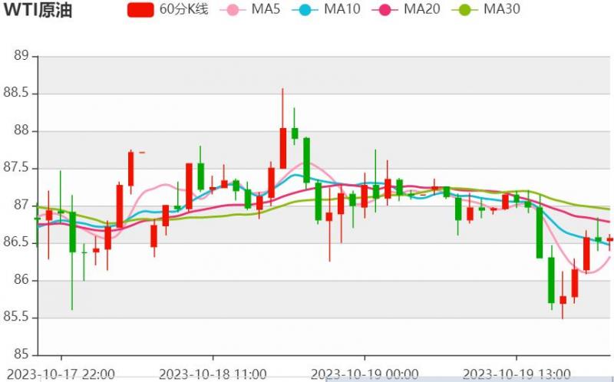Click the 87.5 y-axis label
614x382 pixels.
pos(16,168)
